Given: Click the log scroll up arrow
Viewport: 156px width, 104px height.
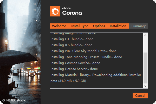Looking at the screenshot, I should (x=145, y=35).
